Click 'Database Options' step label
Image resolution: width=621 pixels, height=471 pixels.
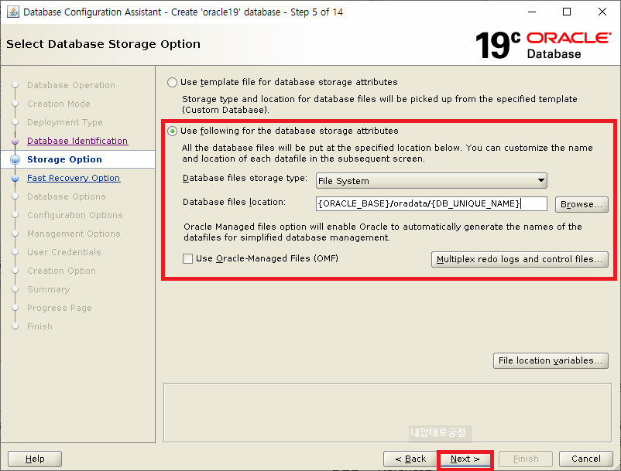tap(67, 196)
